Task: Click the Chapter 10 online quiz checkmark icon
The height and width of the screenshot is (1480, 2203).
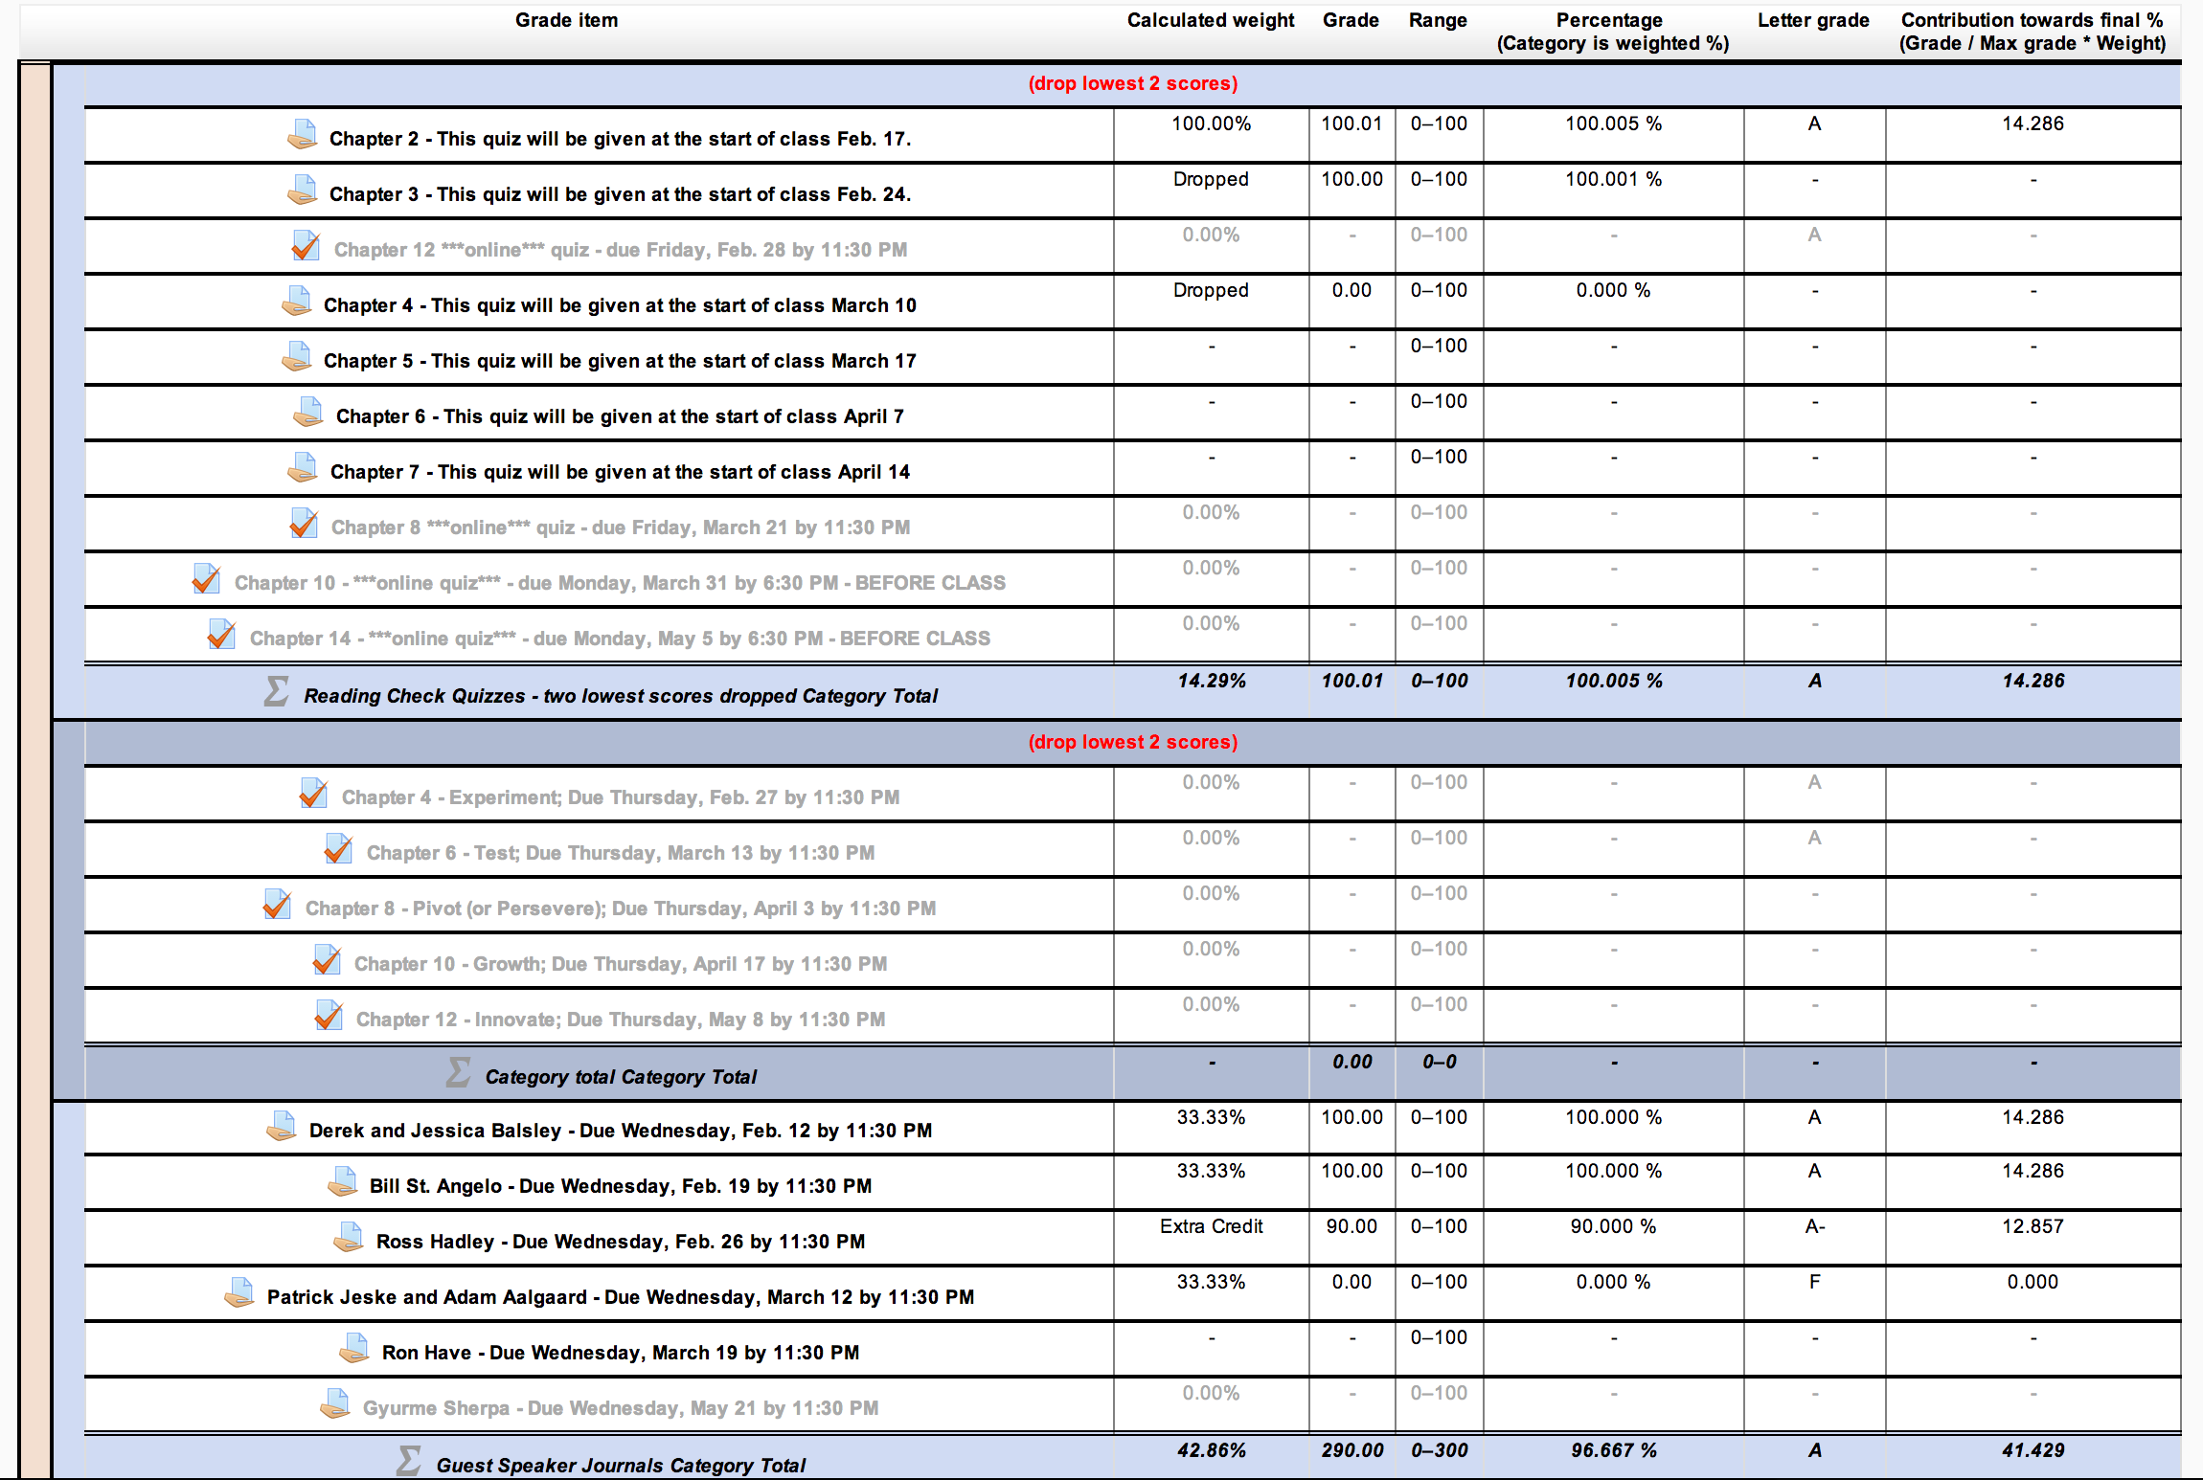Action: click(x=207, y=579)
